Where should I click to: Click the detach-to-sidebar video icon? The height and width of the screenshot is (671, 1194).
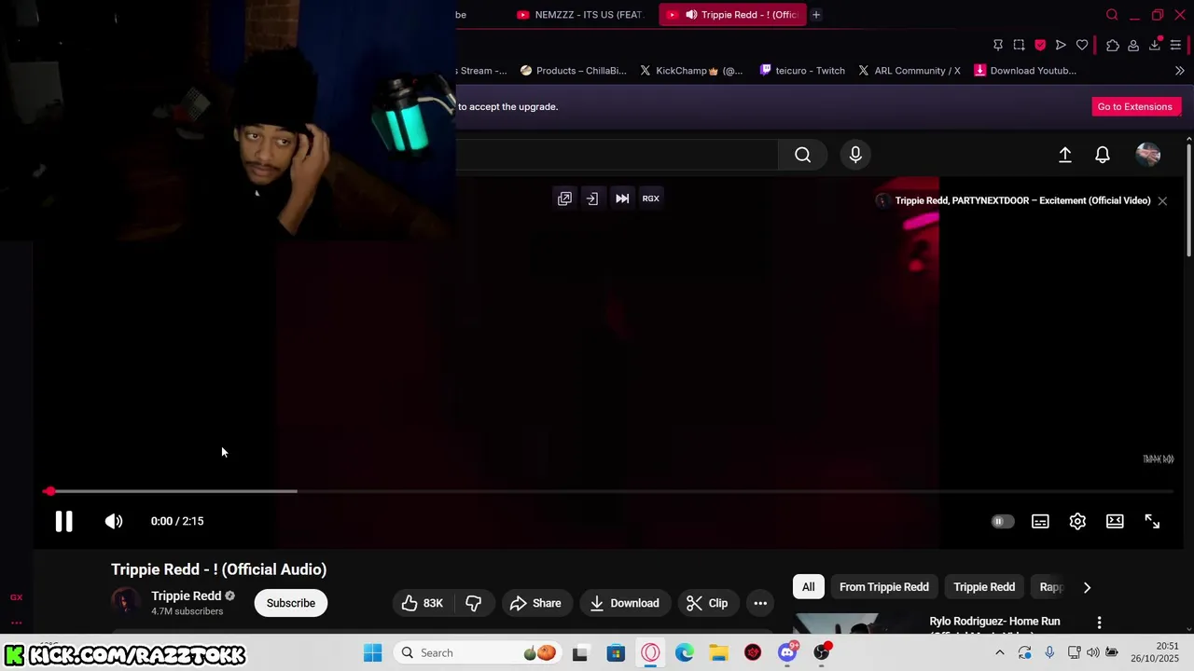[x=592, y=199]
